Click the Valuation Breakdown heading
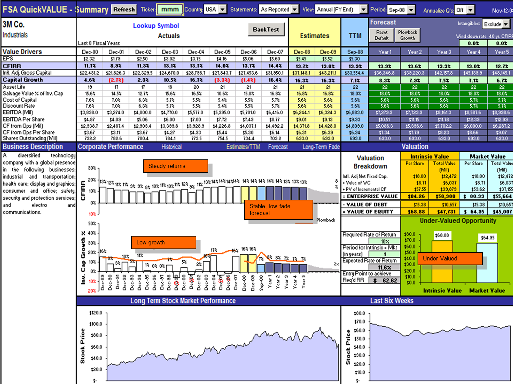 tap(370, 162)
